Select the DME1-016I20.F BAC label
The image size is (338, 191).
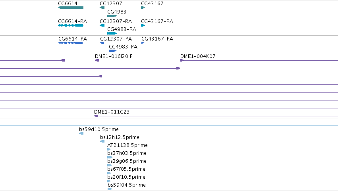(x=114, y=56)
